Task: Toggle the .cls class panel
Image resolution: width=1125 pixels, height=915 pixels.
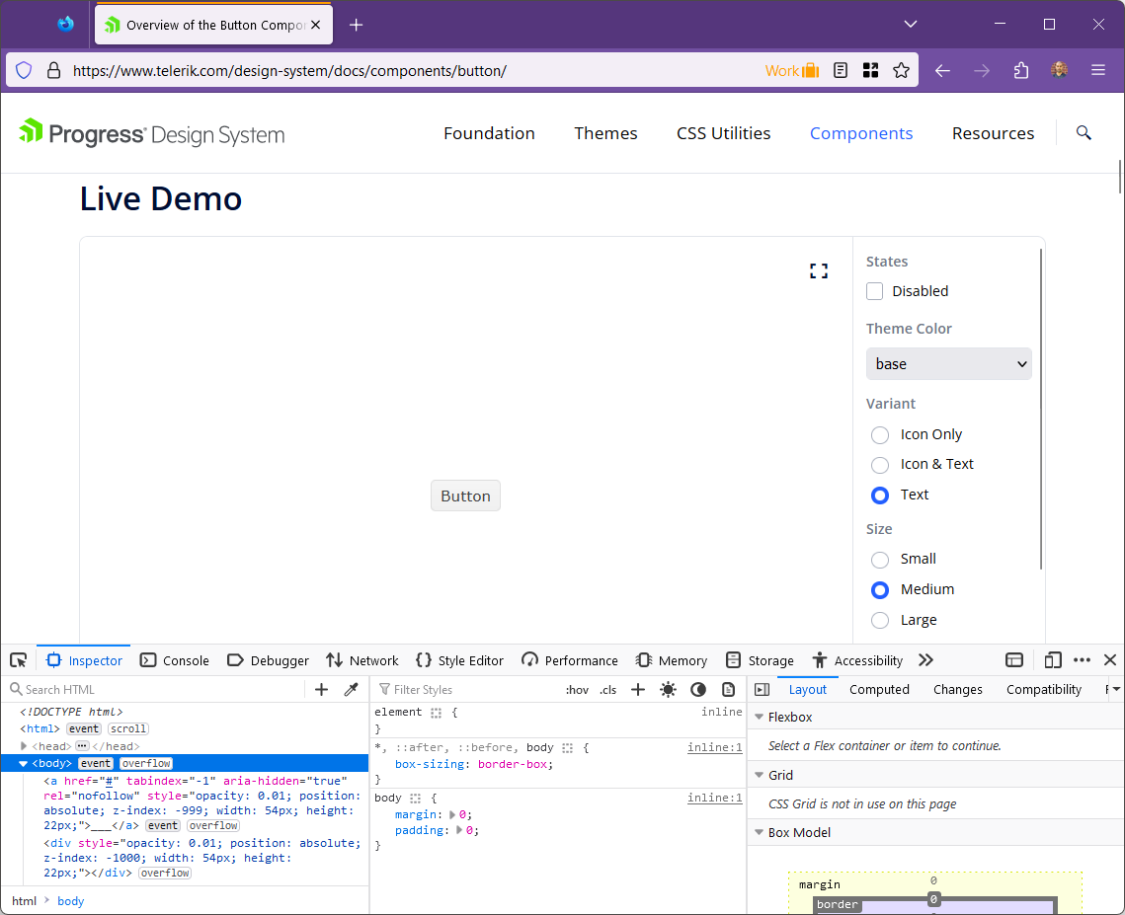Action: tap(608, 690)
